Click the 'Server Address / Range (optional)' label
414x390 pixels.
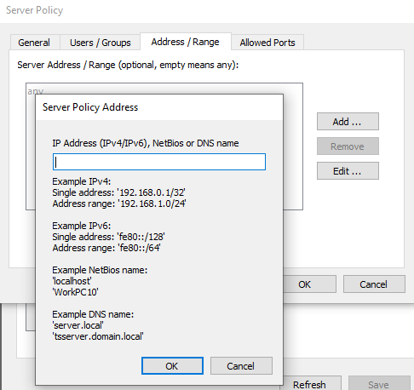128,65
